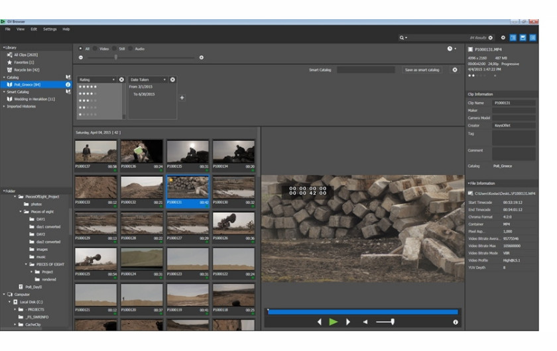Toggle the left sidebar panel view button
Viewport: 557px width, 351px height.
(513, 38)
